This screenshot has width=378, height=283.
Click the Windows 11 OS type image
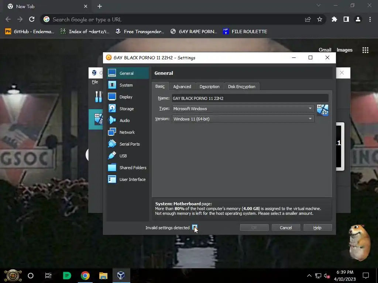322,110
